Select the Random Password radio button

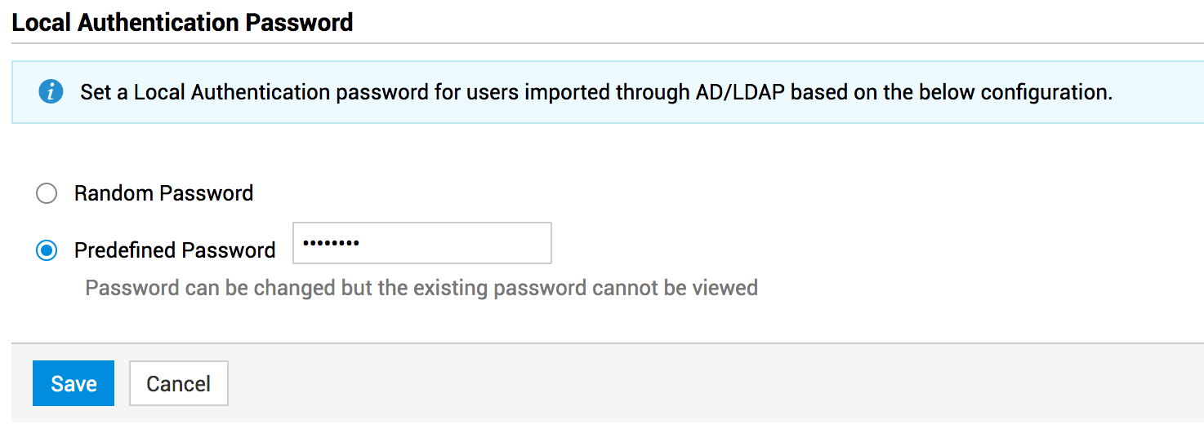47,193
